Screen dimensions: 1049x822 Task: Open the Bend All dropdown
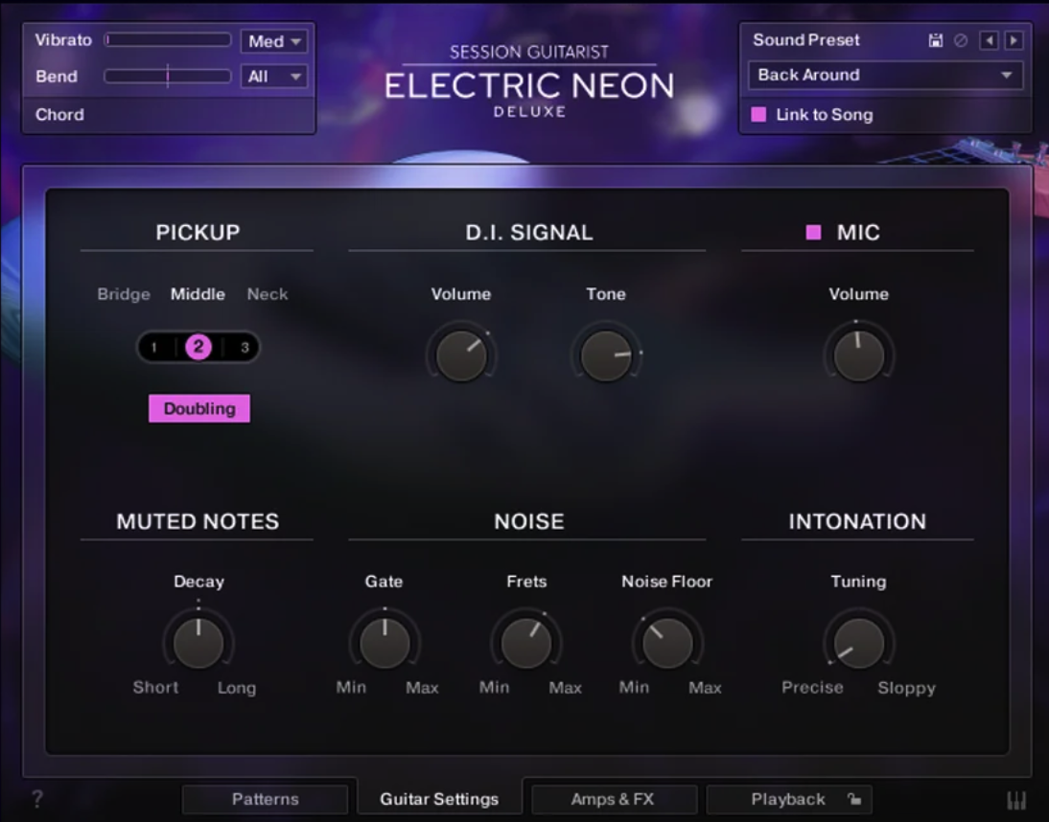pos(274,77)
